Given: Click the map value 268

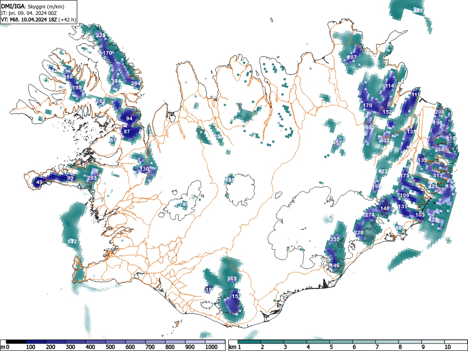Looking at the screenshot, I should point(439,149).
